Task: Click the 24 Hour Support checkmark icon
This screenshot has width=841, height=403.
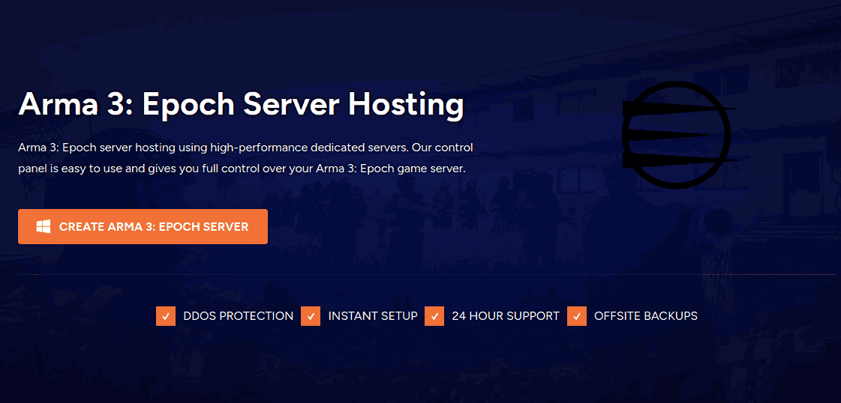Action: tap(434, 316)
